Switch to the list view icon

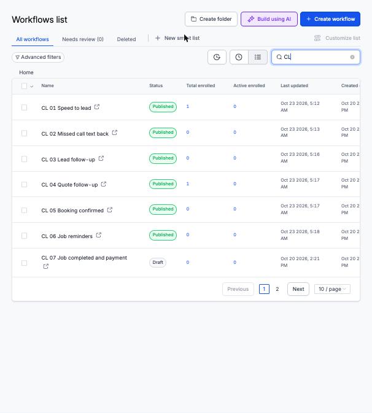(258, 57)
